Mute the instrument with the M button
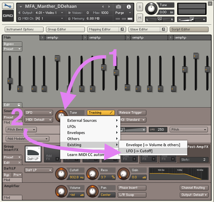The width and height of the screenshot is (214, 202). (140, 17)
